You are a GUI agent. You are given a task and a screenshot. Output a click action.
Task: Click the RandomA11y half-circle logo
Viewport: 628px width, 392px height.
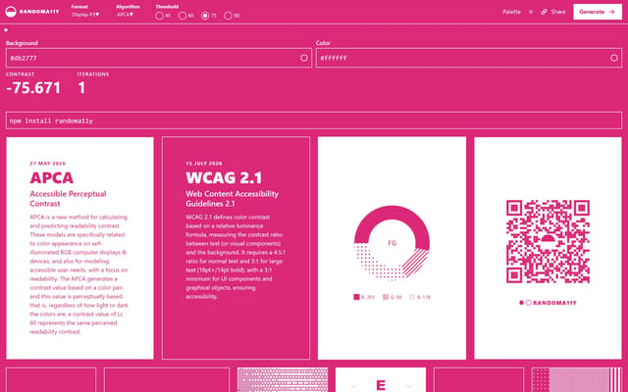[x=11, y=12]
